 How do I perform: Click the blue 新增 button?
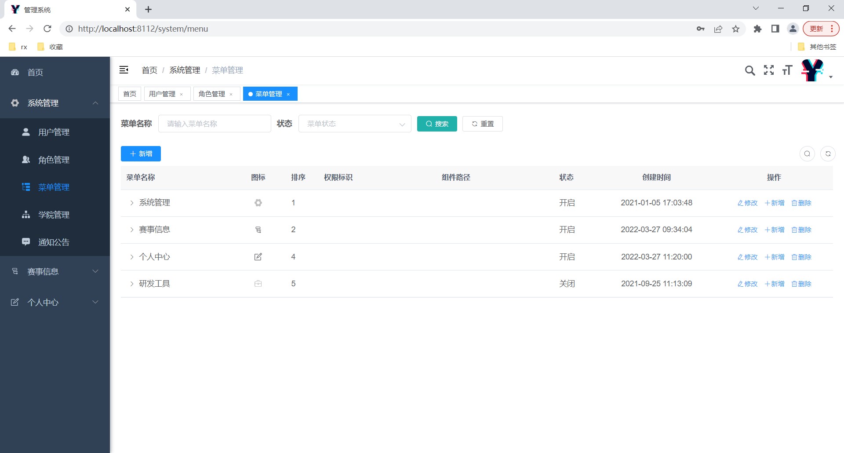[x=141, y=153]
